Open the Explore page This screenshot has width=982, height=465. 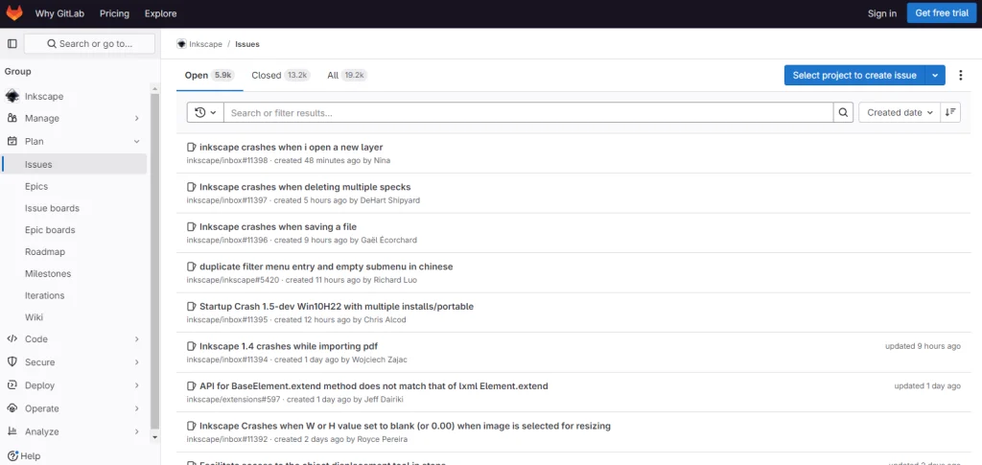point(160,13)
